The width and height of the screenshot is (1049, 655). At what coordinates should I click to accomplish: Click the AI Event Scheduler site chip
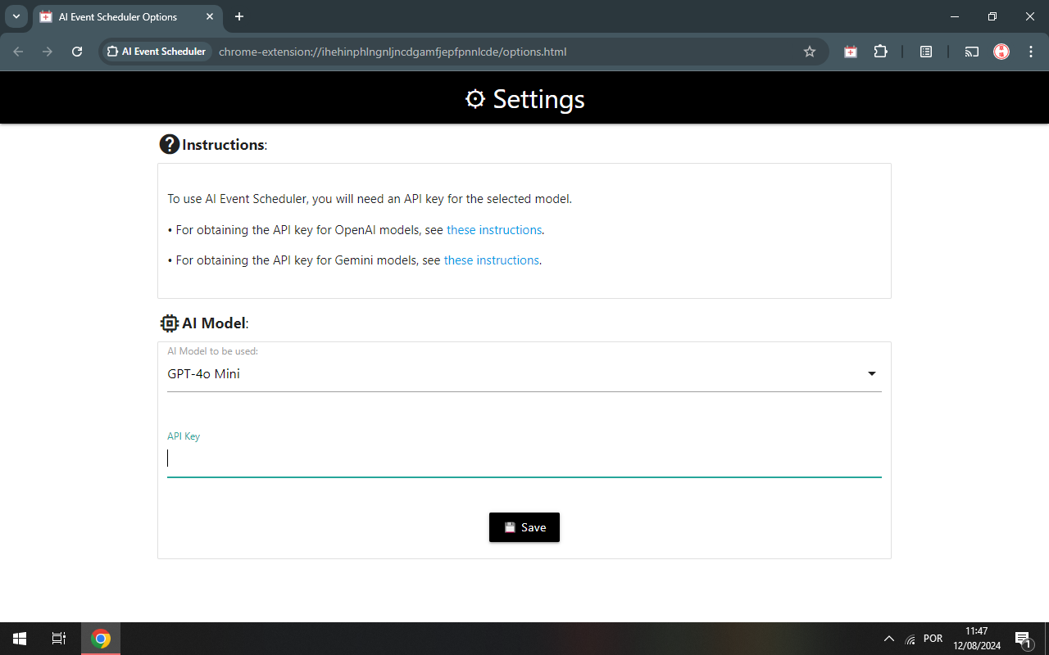(x=156, y=52)
